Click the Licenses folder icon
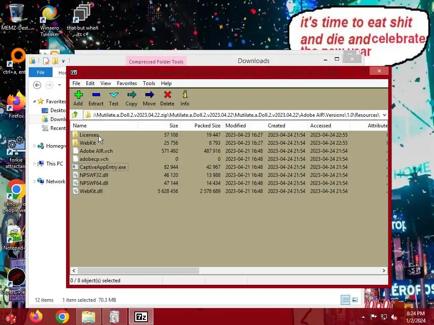The width and height of the screenshot is (434, 325). coord(75,135)
